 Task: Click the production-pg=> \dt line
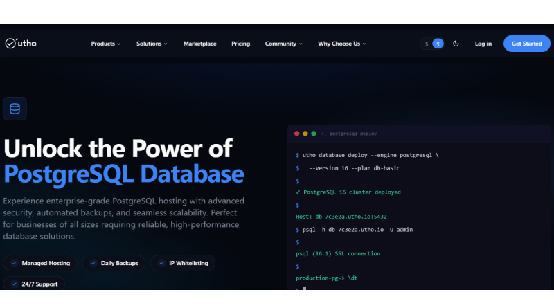(x=327, y=278)
